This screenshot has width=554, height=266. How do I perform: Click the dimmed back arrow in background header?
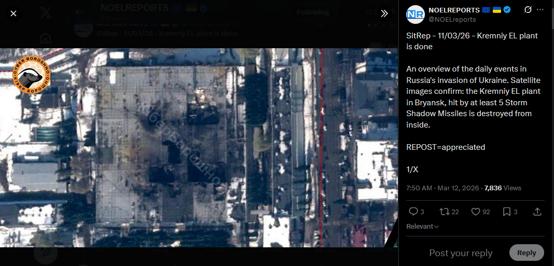[79, 12]
